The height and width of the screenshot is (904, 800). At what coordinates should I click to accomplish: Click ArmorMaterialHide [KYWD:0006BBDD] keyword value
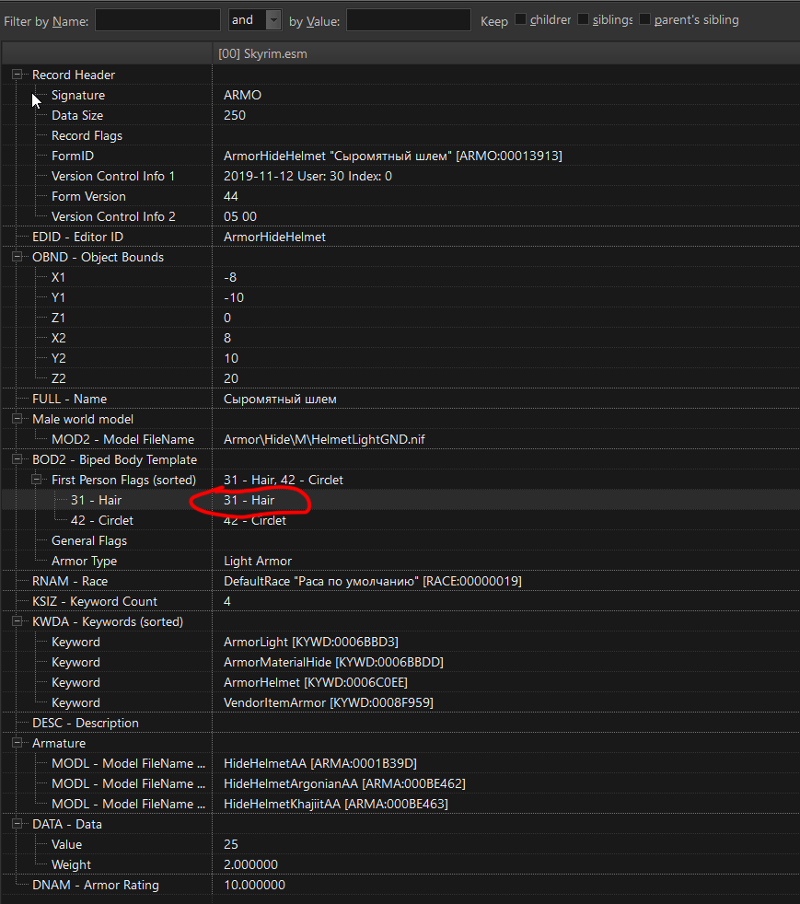(333, 662)
